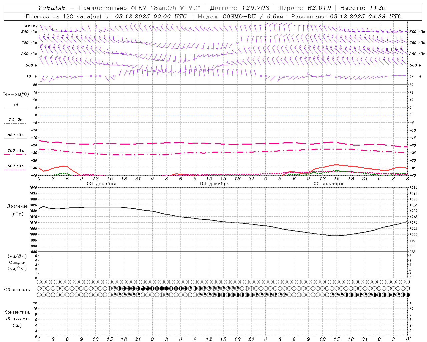Click the blue line sample under '2м' legend
The height and width of the screenshot is (342, 427).
pos(15,108)
